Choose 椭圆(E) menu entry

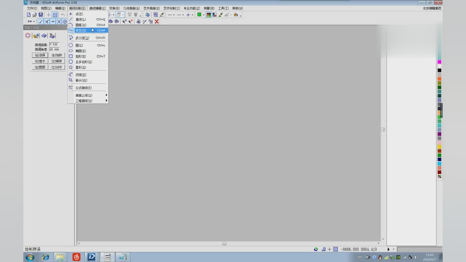88,51
